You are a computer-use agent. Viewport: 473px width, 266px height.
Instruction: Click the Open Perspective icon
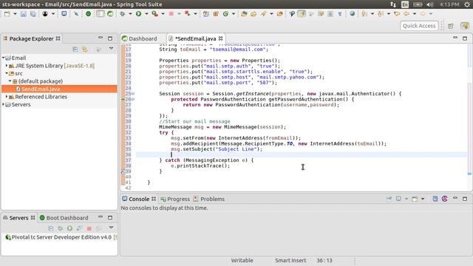tap(451, 26)
